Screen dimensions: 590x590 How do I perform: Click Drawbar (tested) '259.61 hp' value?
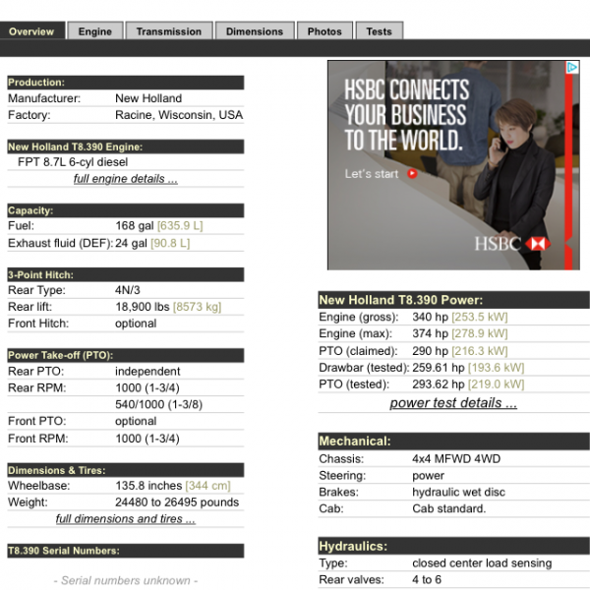(439, 368)
